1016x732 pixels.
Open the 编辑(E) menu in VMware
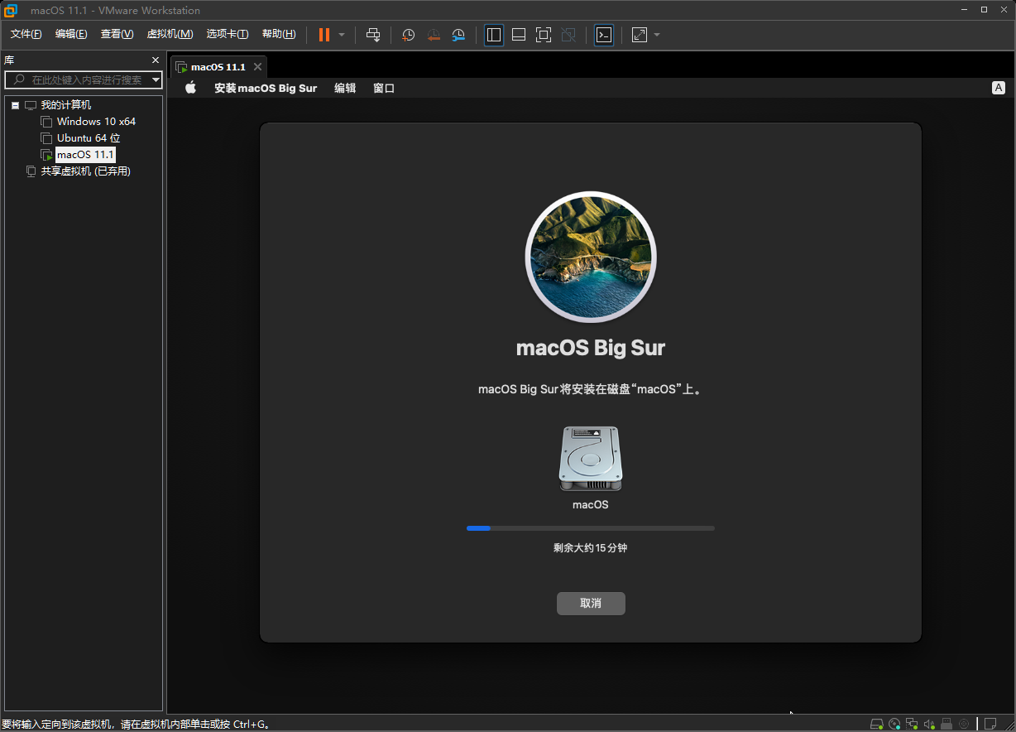click(x=71, y=34)
